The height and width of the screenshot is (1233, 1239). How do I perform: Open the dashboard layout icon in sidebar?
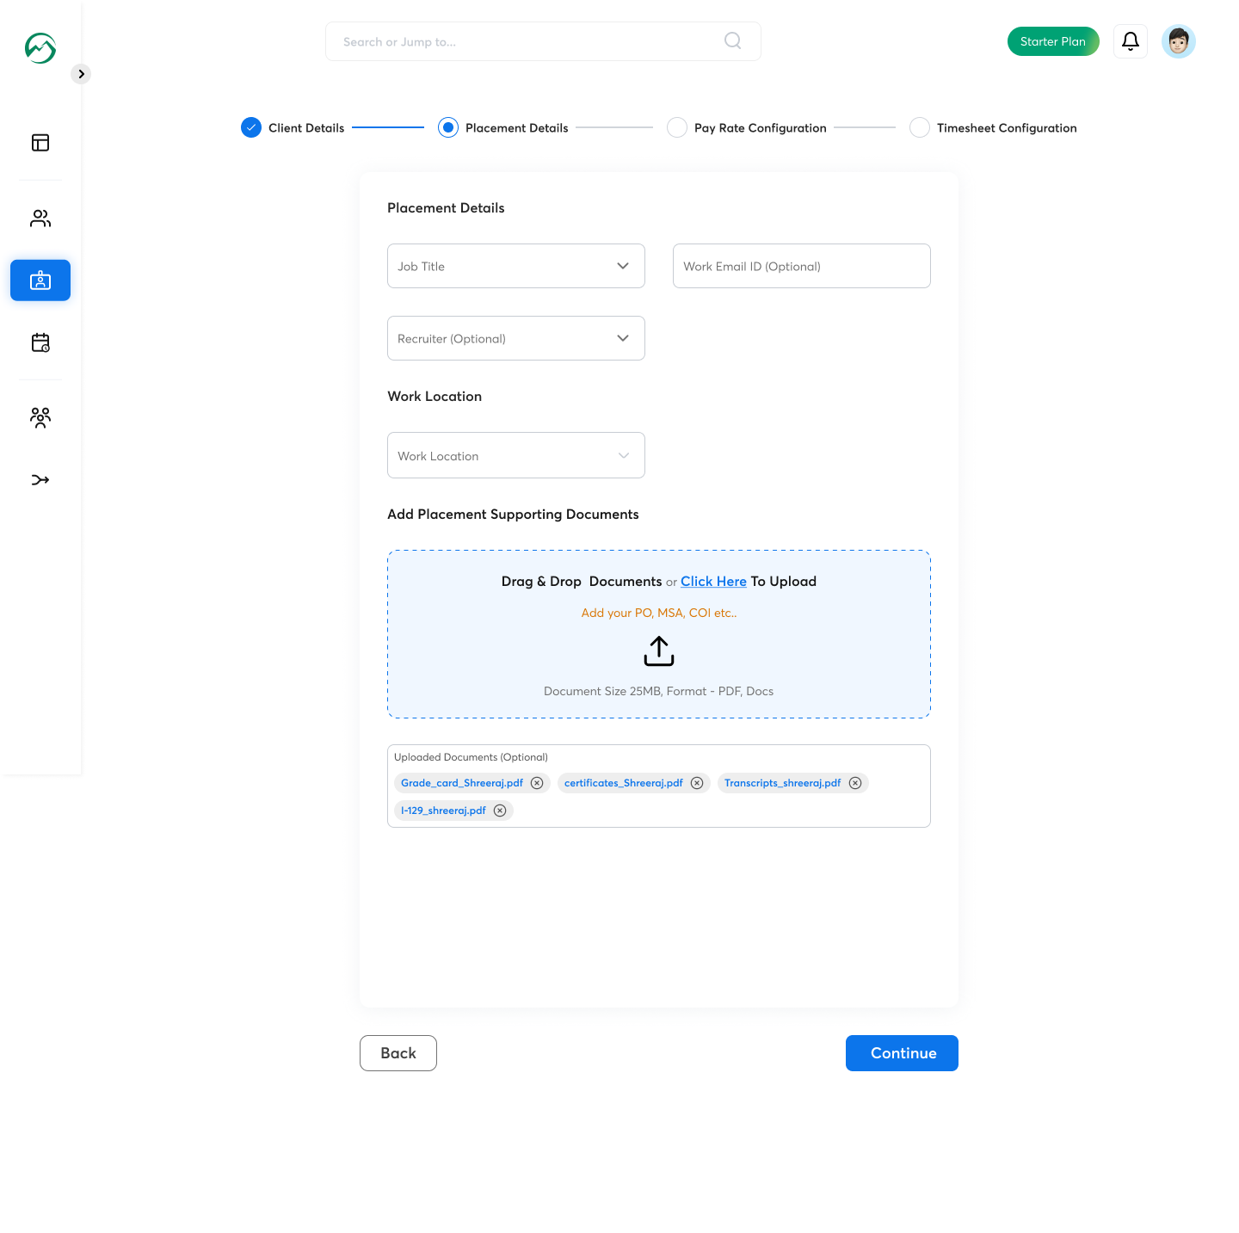[x=40, y=143]
